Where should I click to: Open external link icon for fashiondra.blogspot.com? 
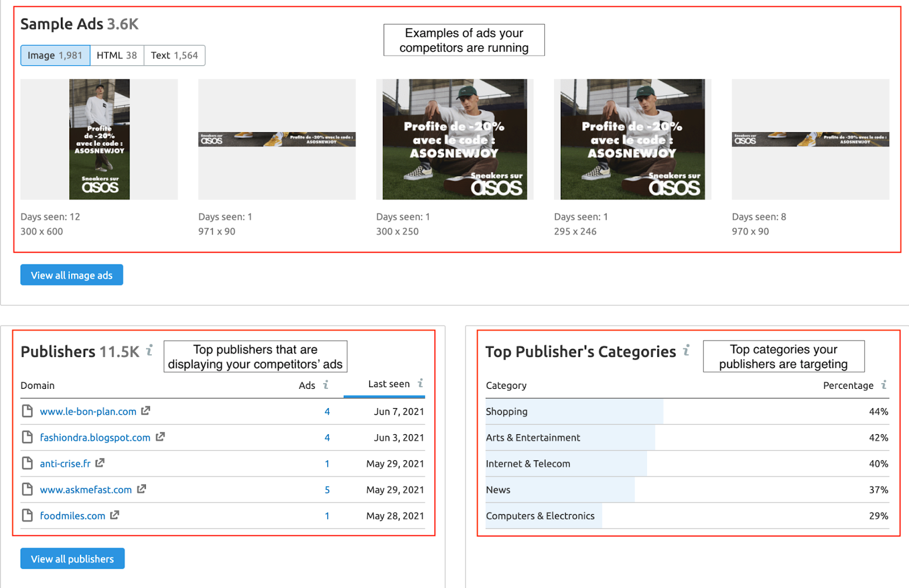click(x=160, y=436)
